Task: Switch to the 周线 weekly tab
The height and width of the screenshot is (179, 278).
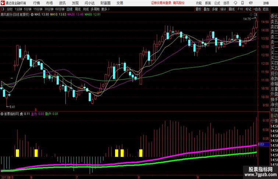Action: pyautogui.click(x=78, y=9)
